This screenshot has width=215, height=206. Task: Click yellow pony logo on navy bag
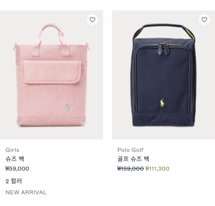pyautogui.click(x=162, y=103)
